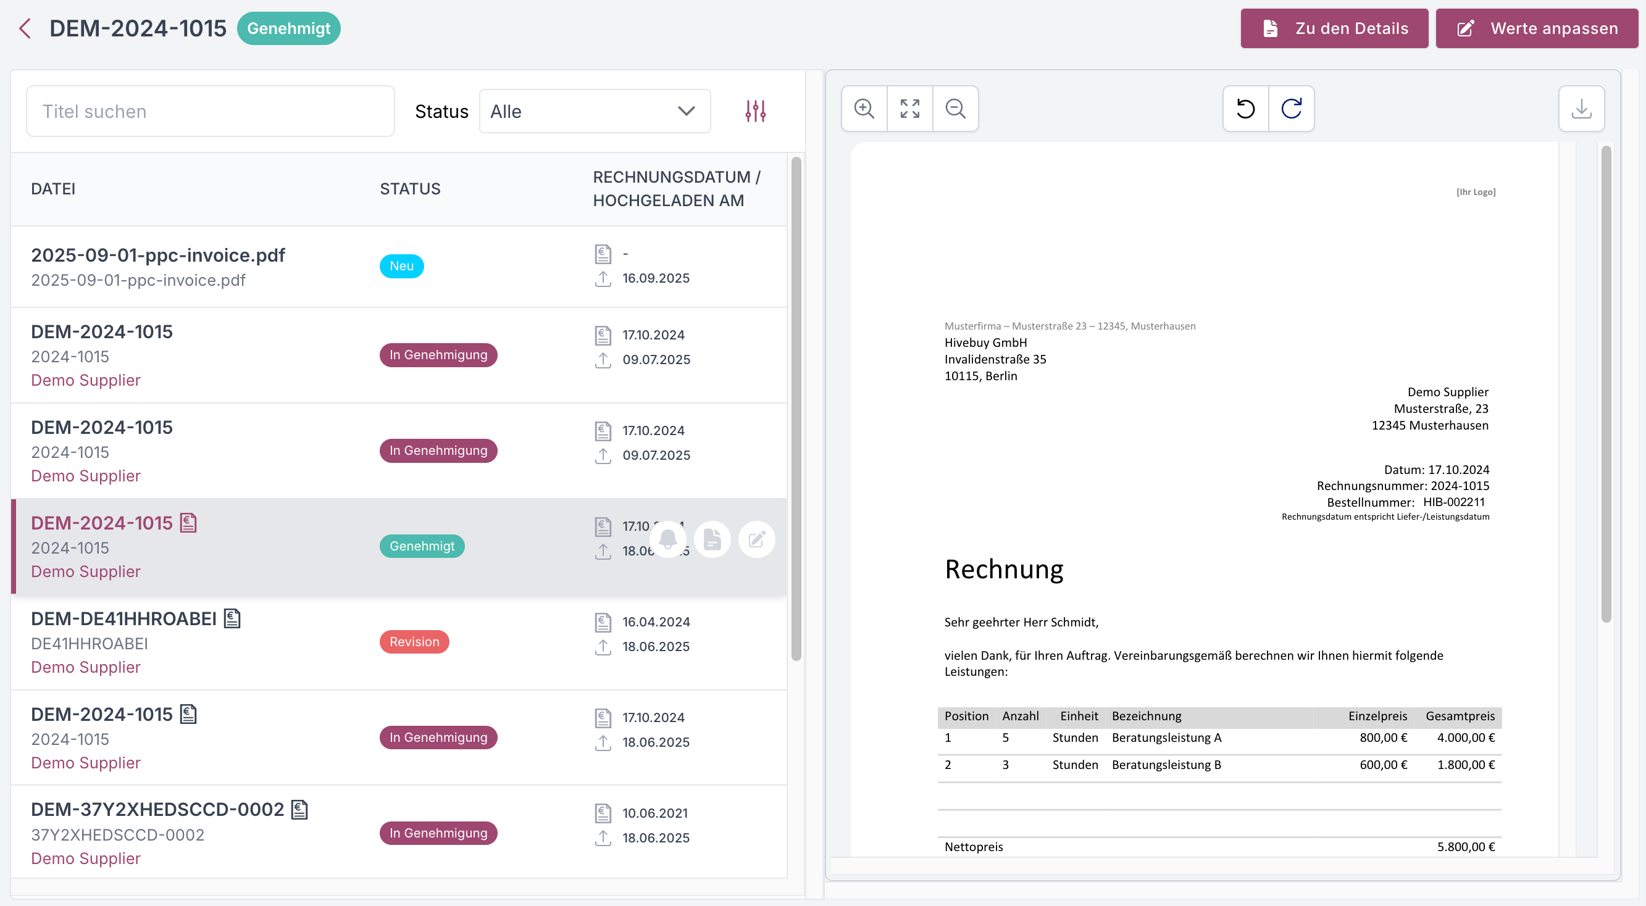Focus the 'Titel suchen' search field
The image size is (1646, 906).
pyautogui.click(x=210, y=111)
